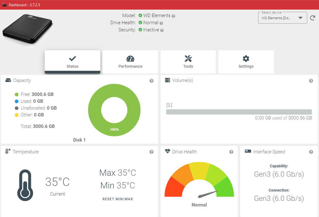Open help for the Drive Health panel
Screen dimensions: 319x217
click(x=231, y=152)
